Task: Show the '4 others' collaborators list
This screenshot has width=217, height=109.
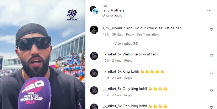Action: [x=117, y=10]
